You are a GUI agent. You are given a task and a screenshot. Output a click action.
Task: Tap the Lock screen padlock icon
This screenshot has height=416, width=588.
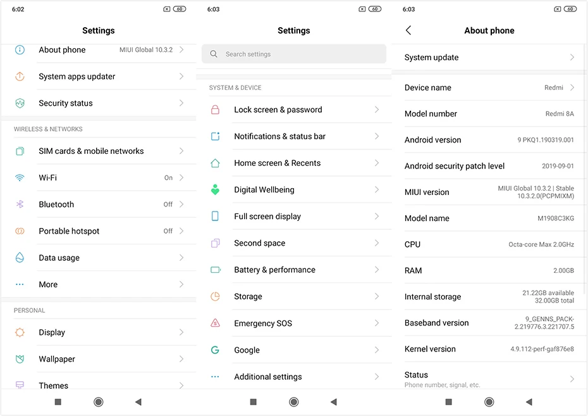coord(215,110)
